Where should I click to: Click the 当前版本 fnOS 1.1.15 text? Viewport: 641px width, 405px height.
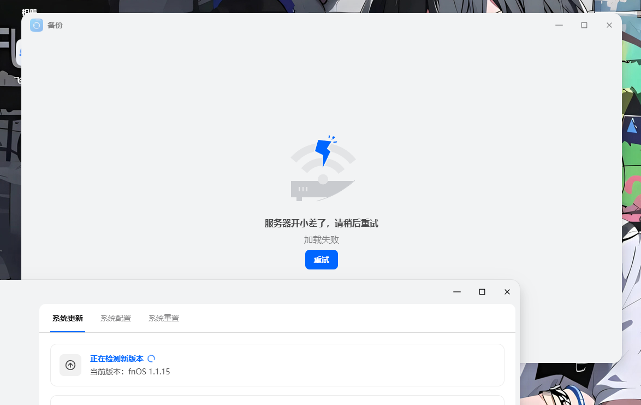[x=129, y=371]
